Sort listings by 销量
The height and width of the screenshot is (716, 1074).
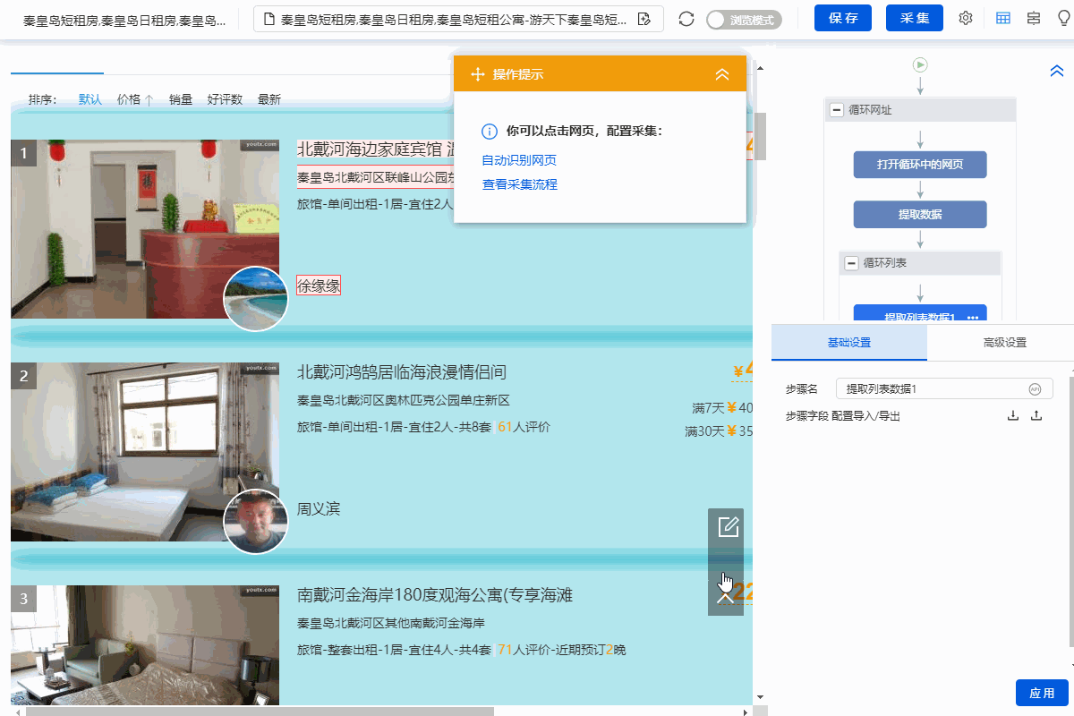click(181, 99)
